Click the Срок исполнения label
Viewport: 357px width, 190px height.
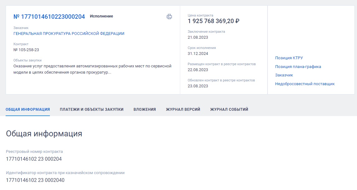[x=202, y=48]
